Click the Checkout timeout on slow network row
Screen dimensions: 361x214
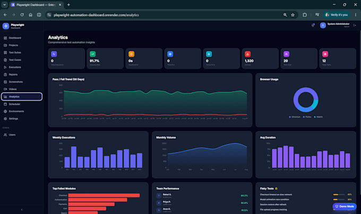click(306, 194)
